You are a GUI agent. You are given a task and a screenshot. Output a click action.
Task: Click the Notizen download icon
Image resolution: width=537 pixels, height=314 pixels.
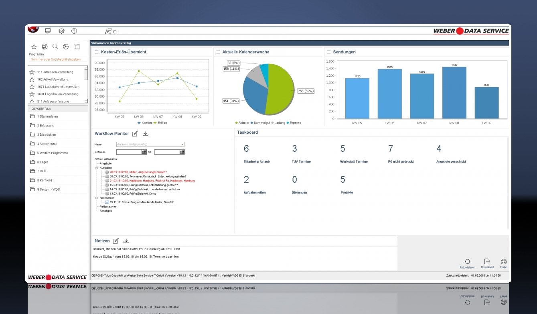pyautogui.click(x=126, y=241)
